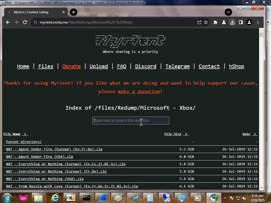The image size is (271, 203).
Task: Open the pink cat app in taskbar
Action: coord(23,198)
